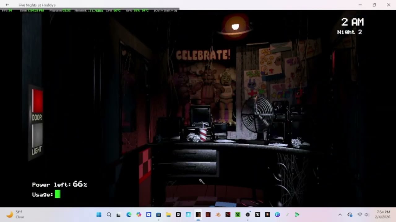Click the "2 AM" clock text
This screenshot has height=222, width=396.
(352, 22)
